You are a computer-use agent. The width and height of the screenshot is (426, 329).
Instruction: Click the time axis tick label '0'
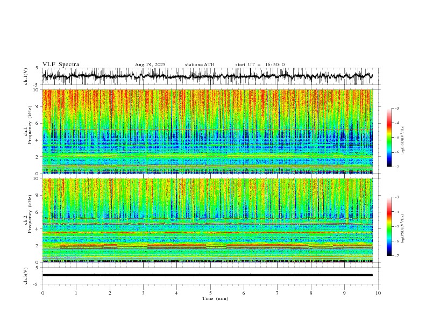pyautogui.click(x=42, y=293)
